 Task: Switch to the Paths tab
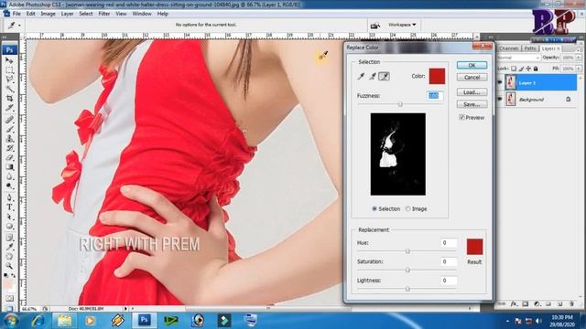(x=530, y=48)
